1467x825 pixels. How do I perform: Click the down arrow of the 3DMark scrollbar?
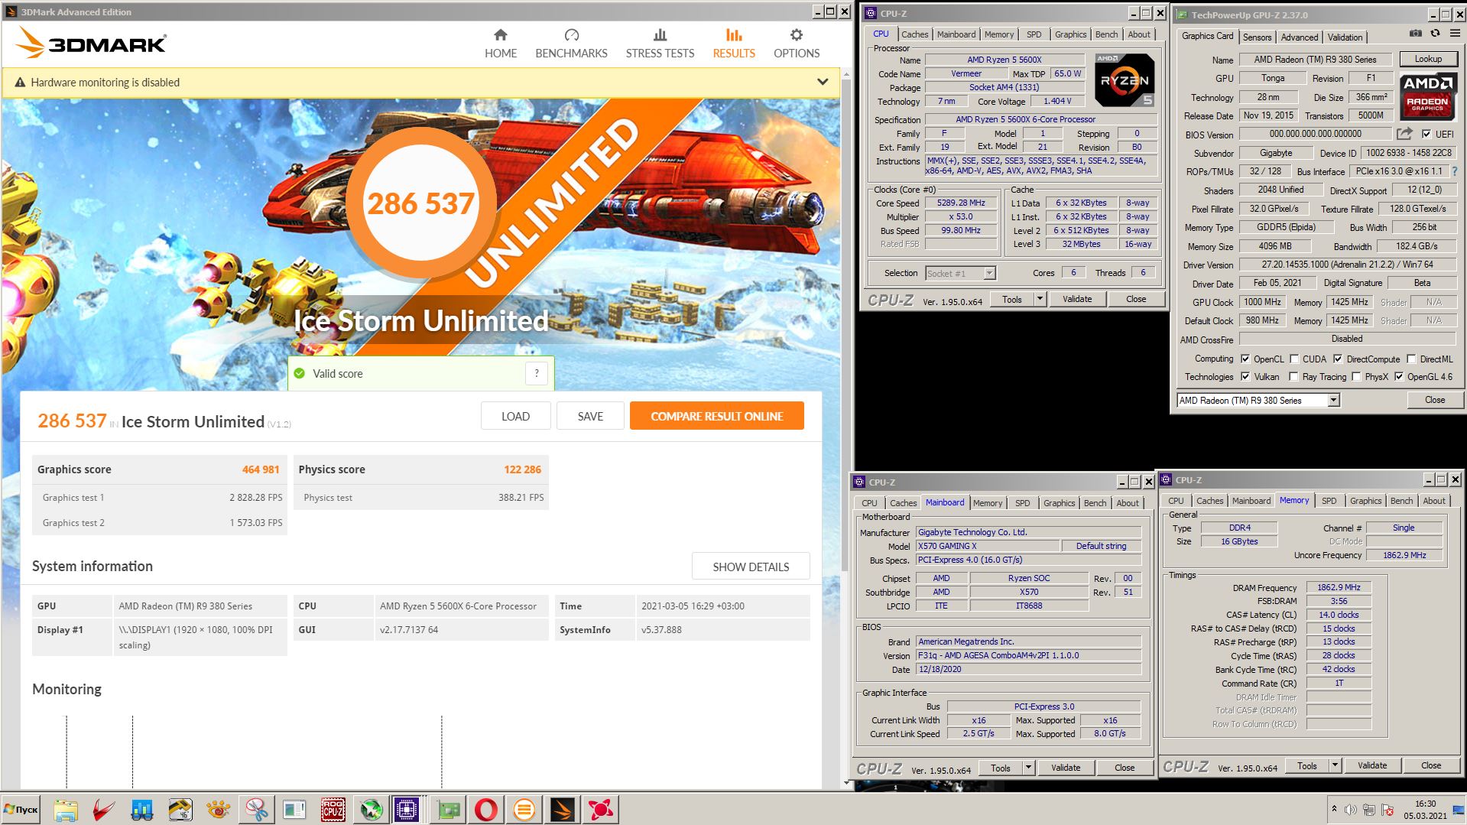click(x=845, y=783)
